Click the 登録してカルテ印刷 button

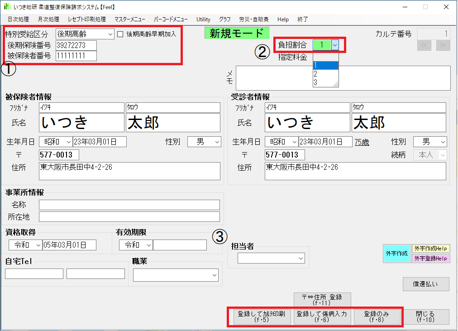(x=262, y=317)
